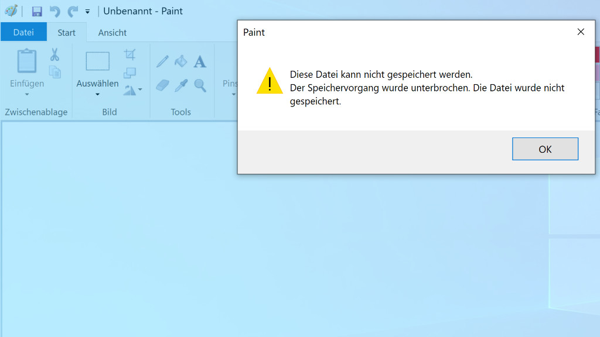Click the Einfügen label
Viewport: 600px width, 337px height.
[x=27, y=83]
